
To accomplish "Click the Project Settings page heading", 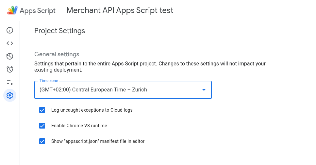I will coord(59,31).
